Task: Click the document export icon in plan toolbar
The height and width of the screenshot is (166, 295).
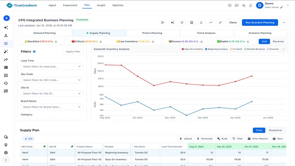Action: coord(191,23)
